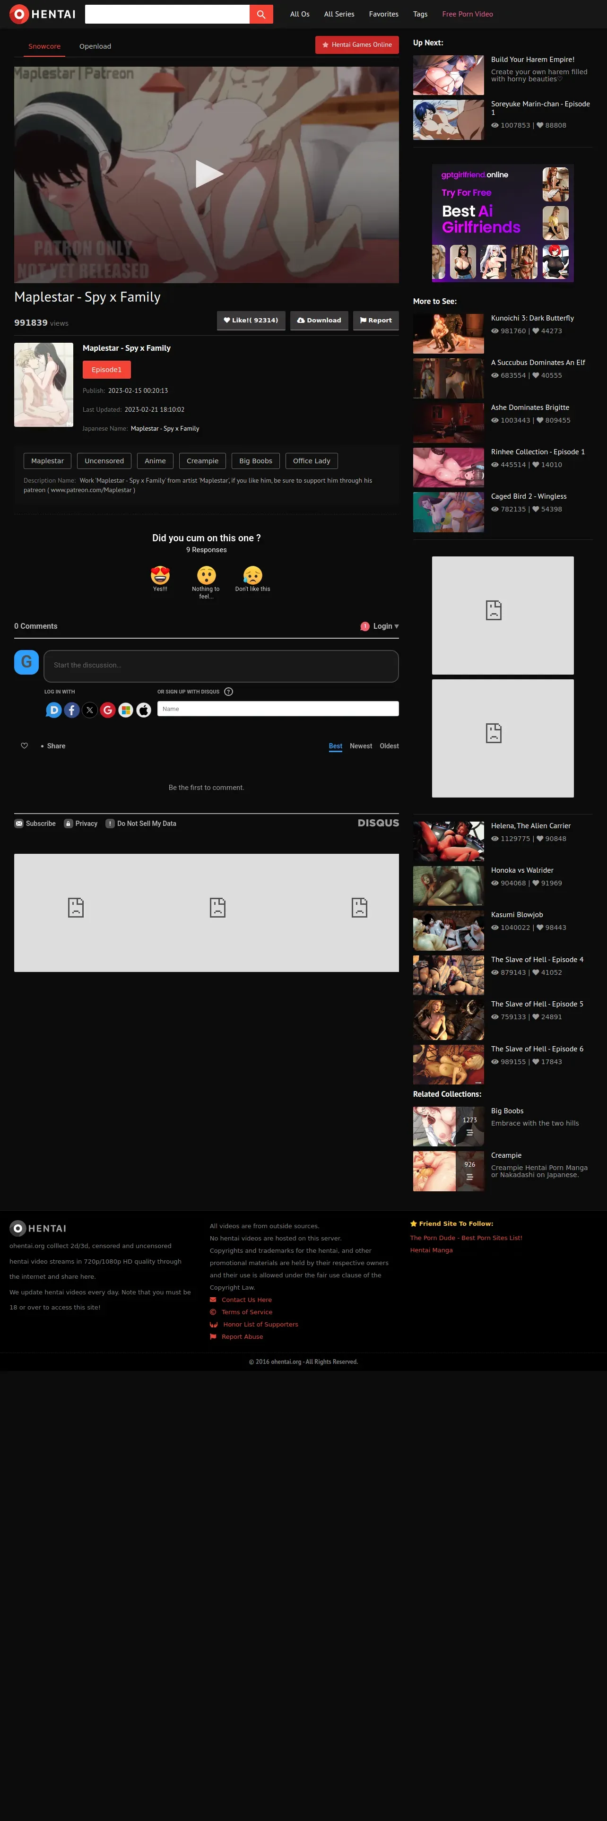This screenshot has height=1821, width=607.
Task: Open the 'Hentai Manga' friend site link
Action: [432, 1250]
